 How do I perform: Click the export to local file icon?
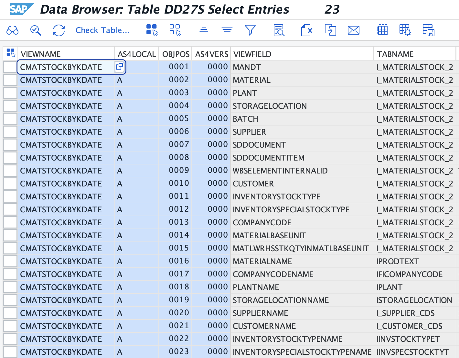[330, 30]
